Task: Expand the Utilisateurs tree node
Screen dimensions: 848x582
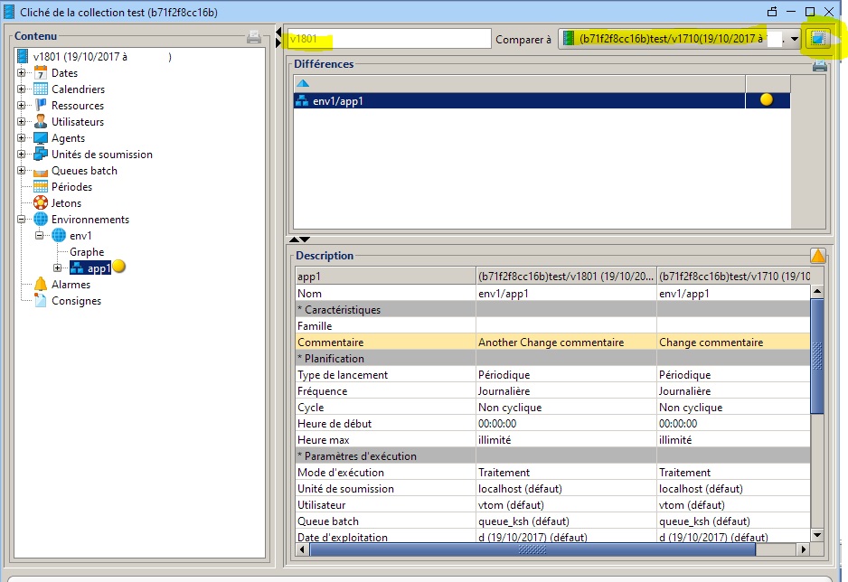Action: 21,122
